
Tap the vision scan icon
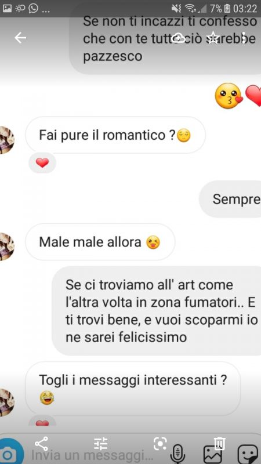point(160,444)
